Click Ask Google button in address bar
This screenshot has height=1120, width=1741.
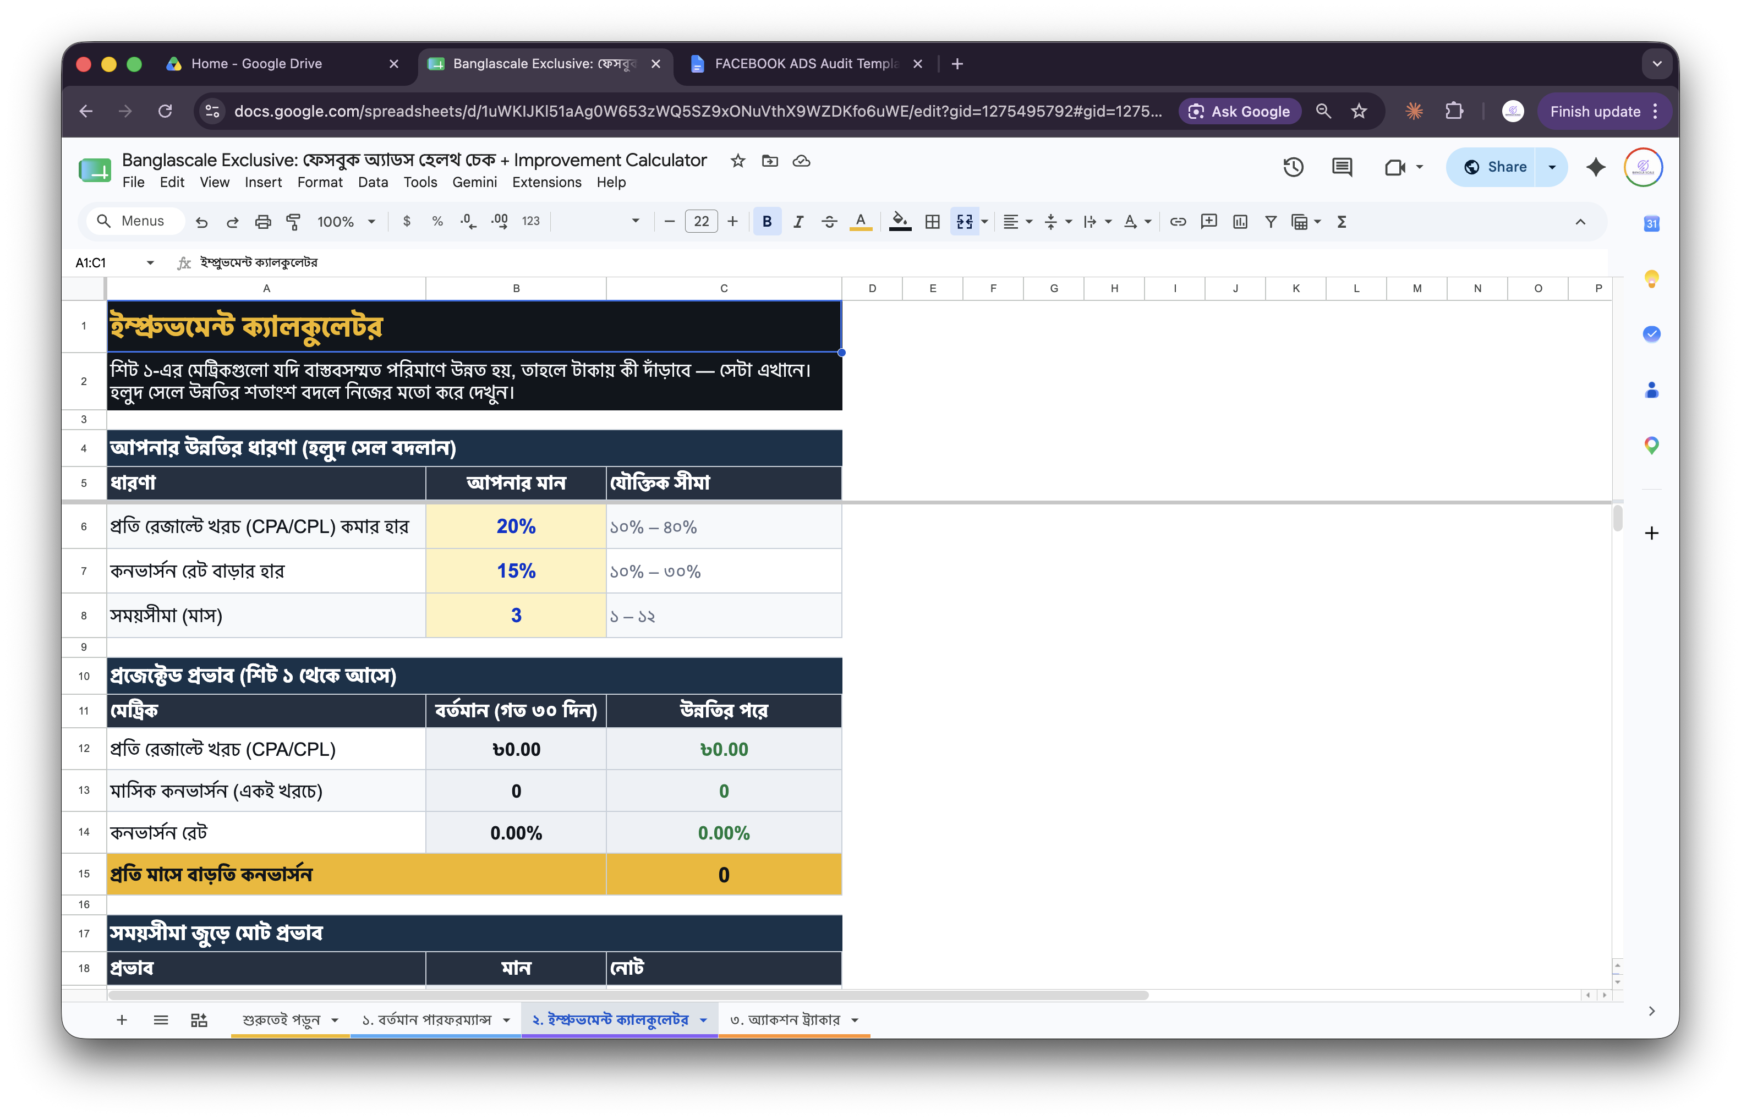coord(1240,111)
